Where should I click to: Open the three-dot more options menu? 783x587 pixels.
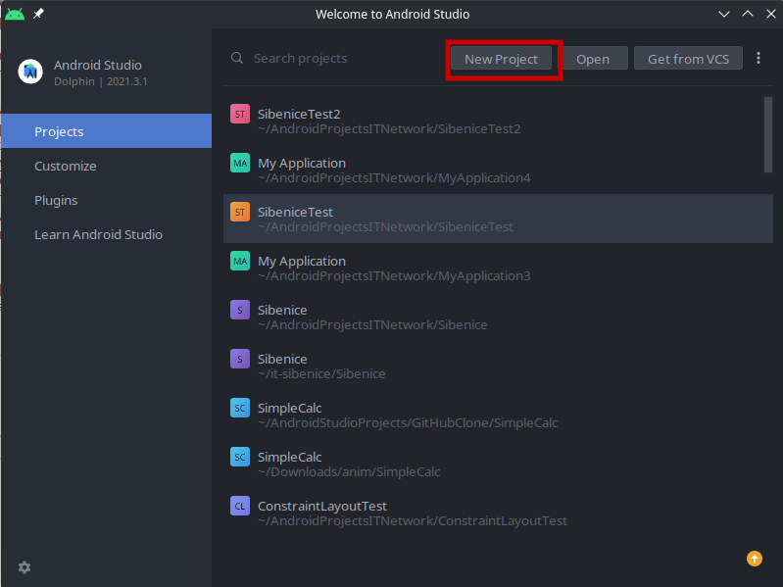tap(759, 58)
